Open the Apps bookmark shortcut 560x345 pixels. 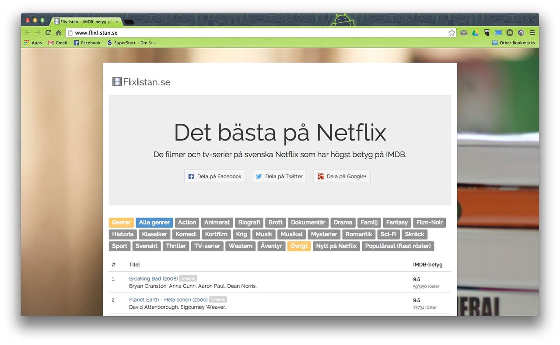33,43
